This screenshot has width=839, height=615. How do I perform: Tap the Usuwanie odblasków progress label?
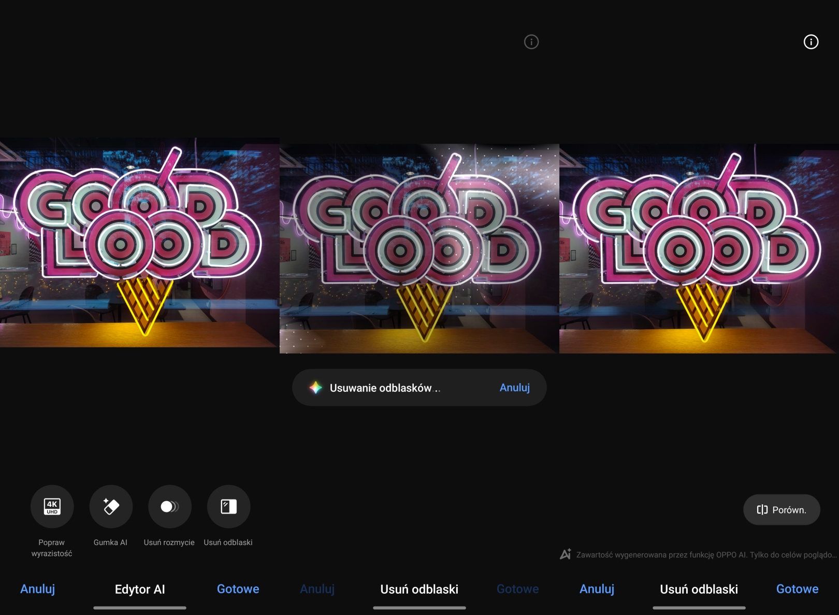(385, 388)
